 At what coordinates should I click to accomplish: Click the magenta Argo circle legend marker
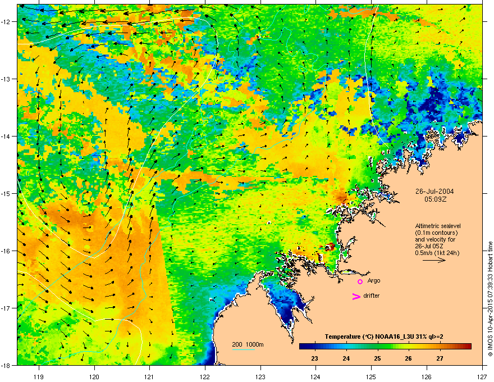(360, 281)
